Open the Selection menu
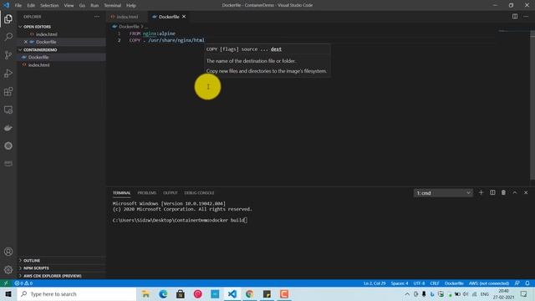 click(x=49, y=6)
